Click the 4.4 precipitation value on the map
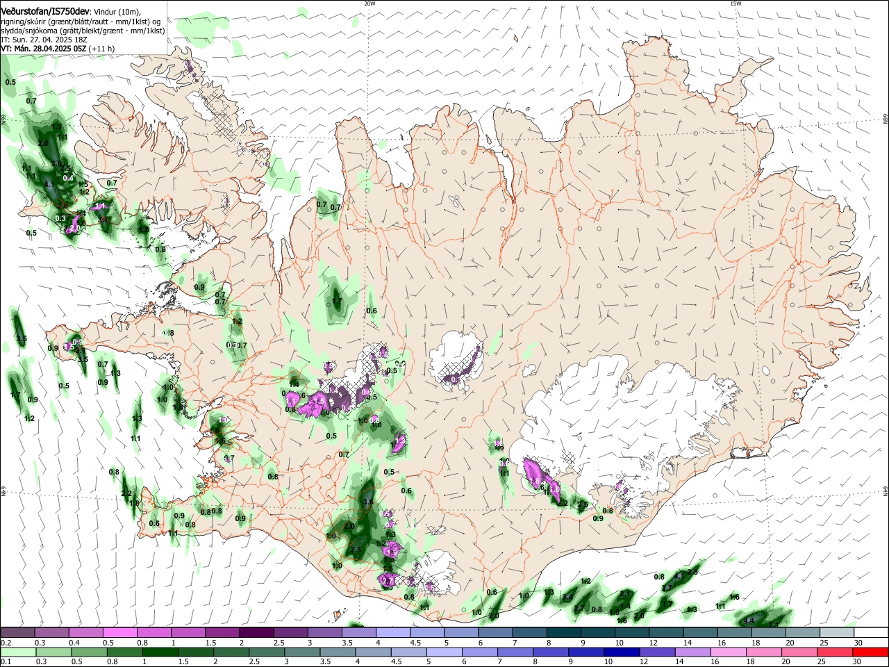Viewport: 889px width, 667px height. [x=749, y=620]
